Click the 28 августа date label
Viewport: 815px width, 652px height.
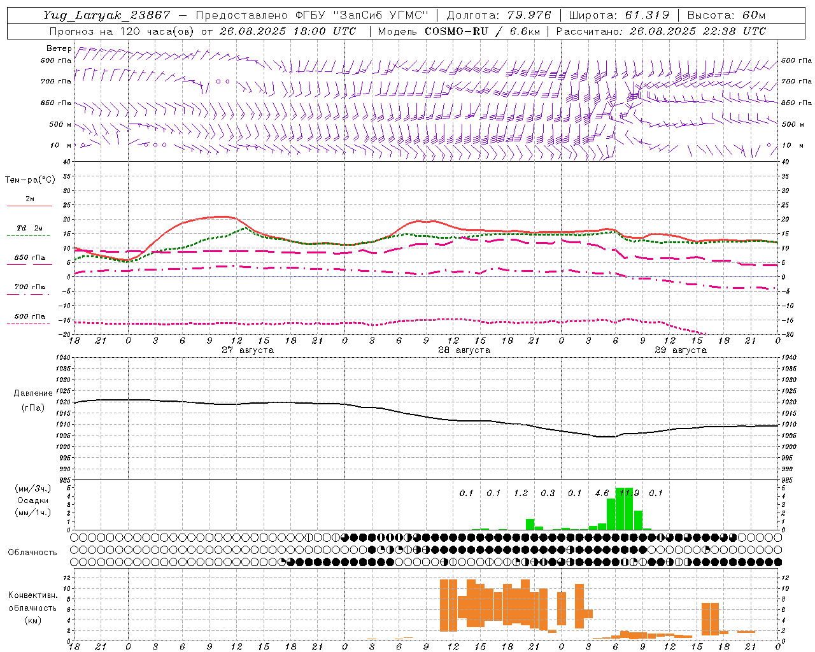point(464,350)
